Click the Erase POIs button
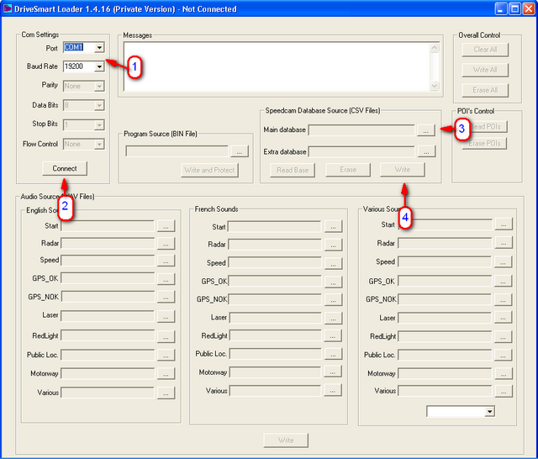Image resolution: width=538 pixels, height=459 pixels. click(x=484, y=144)
